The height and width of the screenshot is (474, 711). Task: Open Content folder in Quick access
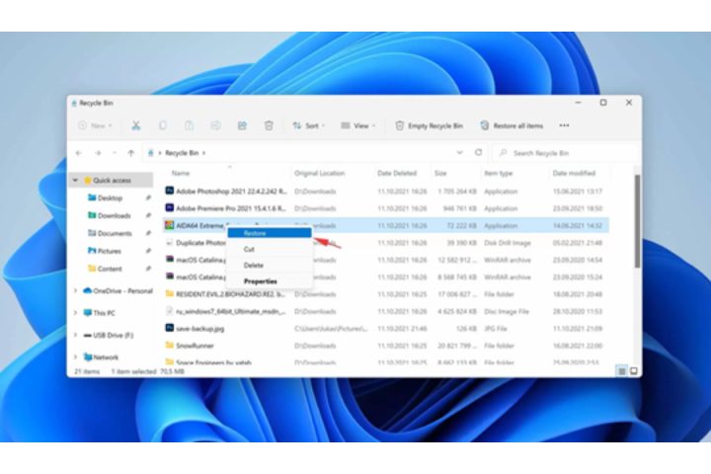tap(110, 269)
